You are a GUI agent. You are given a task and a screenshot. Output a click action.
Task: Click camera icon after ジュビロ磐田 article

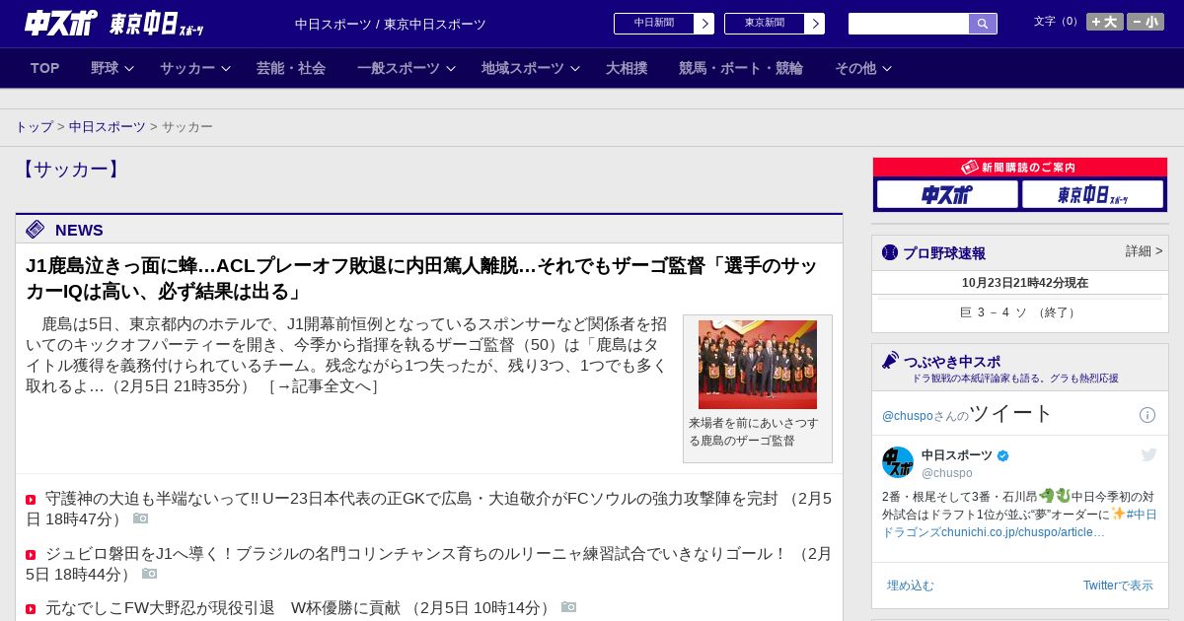point(150,574)
